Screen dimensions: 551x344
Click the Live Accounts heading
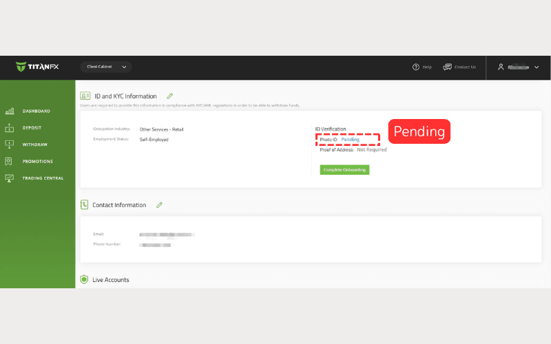coord(111,280)
